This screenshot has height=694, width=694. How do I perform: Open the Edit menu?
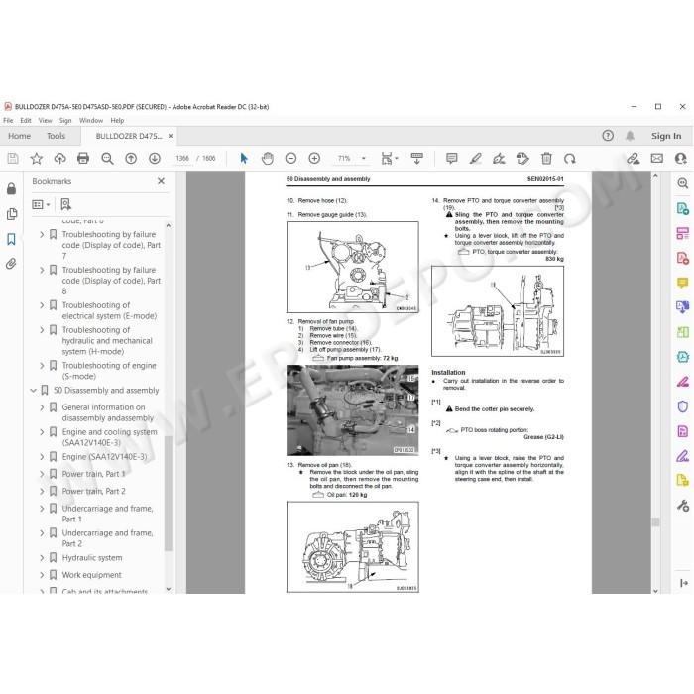coord(26,120)
